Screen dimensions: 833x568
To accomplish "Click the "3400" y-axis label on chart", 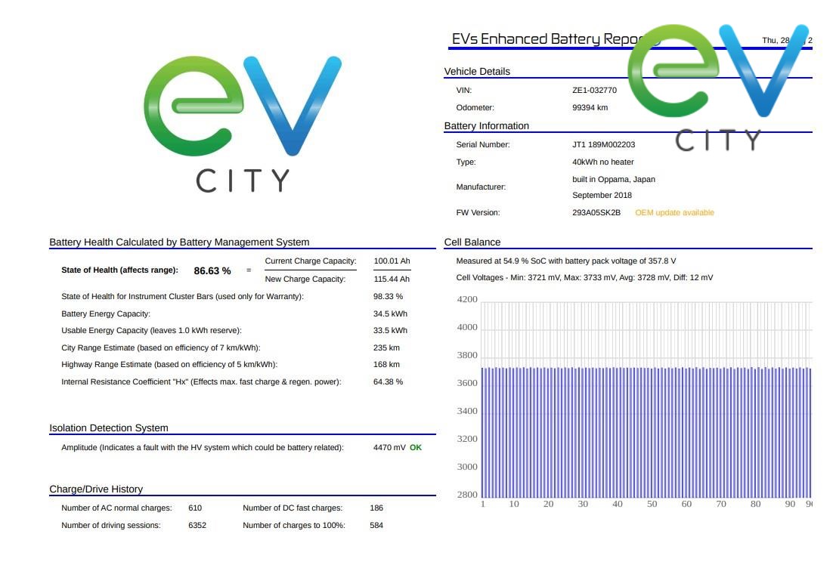I will coord(467,411).
